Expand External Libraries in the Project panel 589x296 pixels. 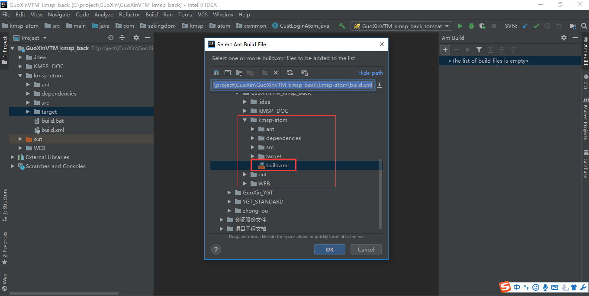point(13,157)
